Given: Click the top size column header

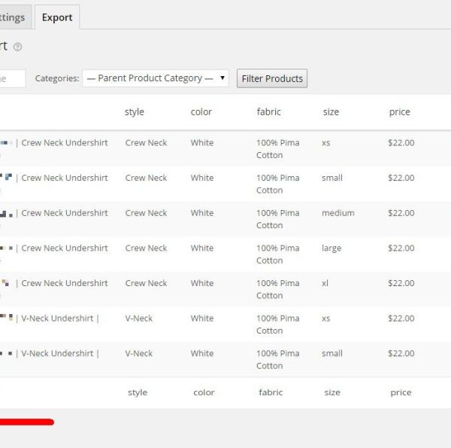Looking at the screenshot, I should click(331, 112).
